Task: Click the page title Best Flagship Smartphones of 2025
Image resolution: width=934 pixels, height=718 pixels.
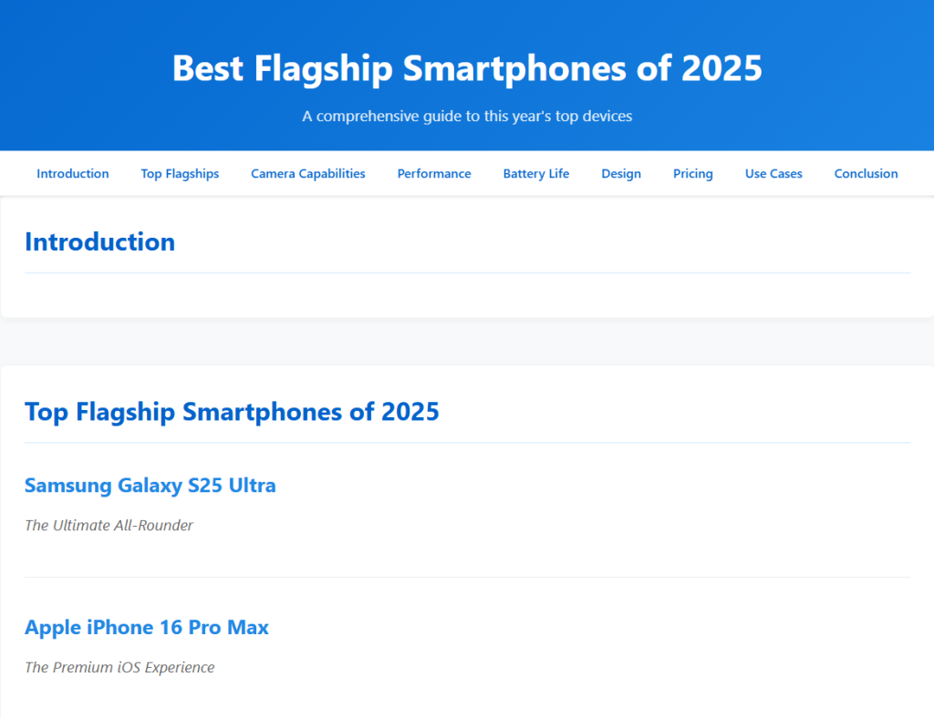Action: 467,68
